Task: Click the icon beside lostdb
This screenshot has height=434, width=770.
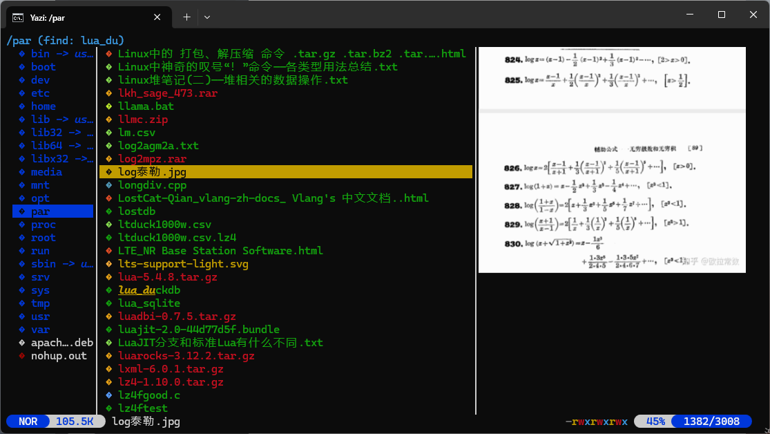Action: (x=109, y=211)
